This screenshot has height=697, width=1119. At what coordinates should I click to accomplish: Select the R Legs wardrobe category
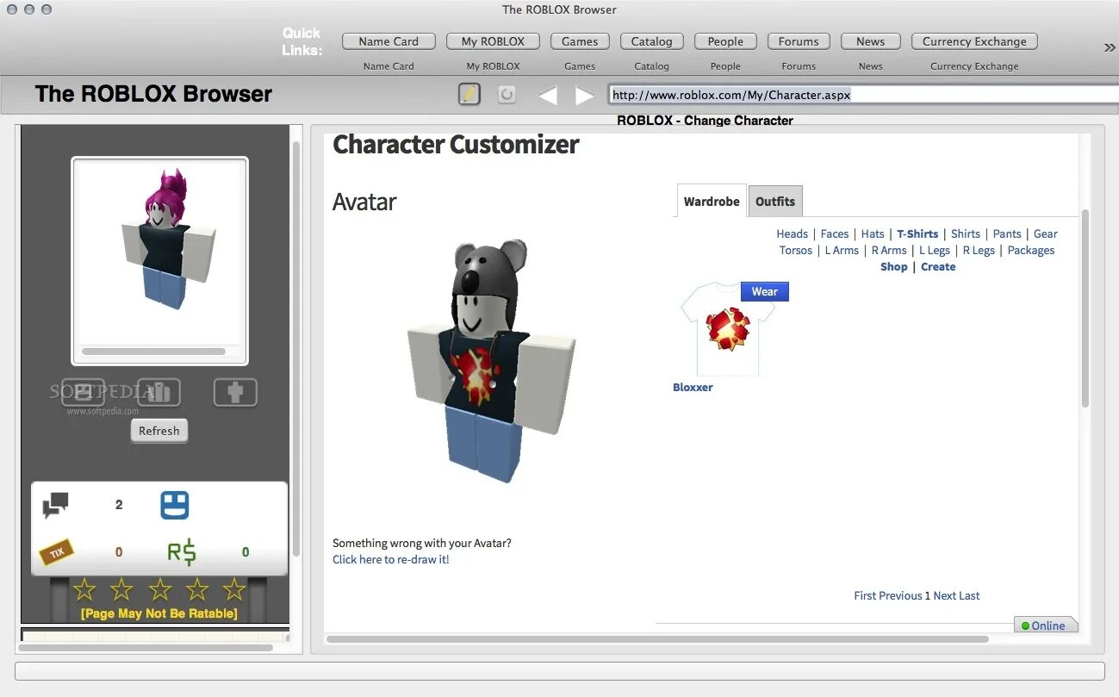coord(979,250)
